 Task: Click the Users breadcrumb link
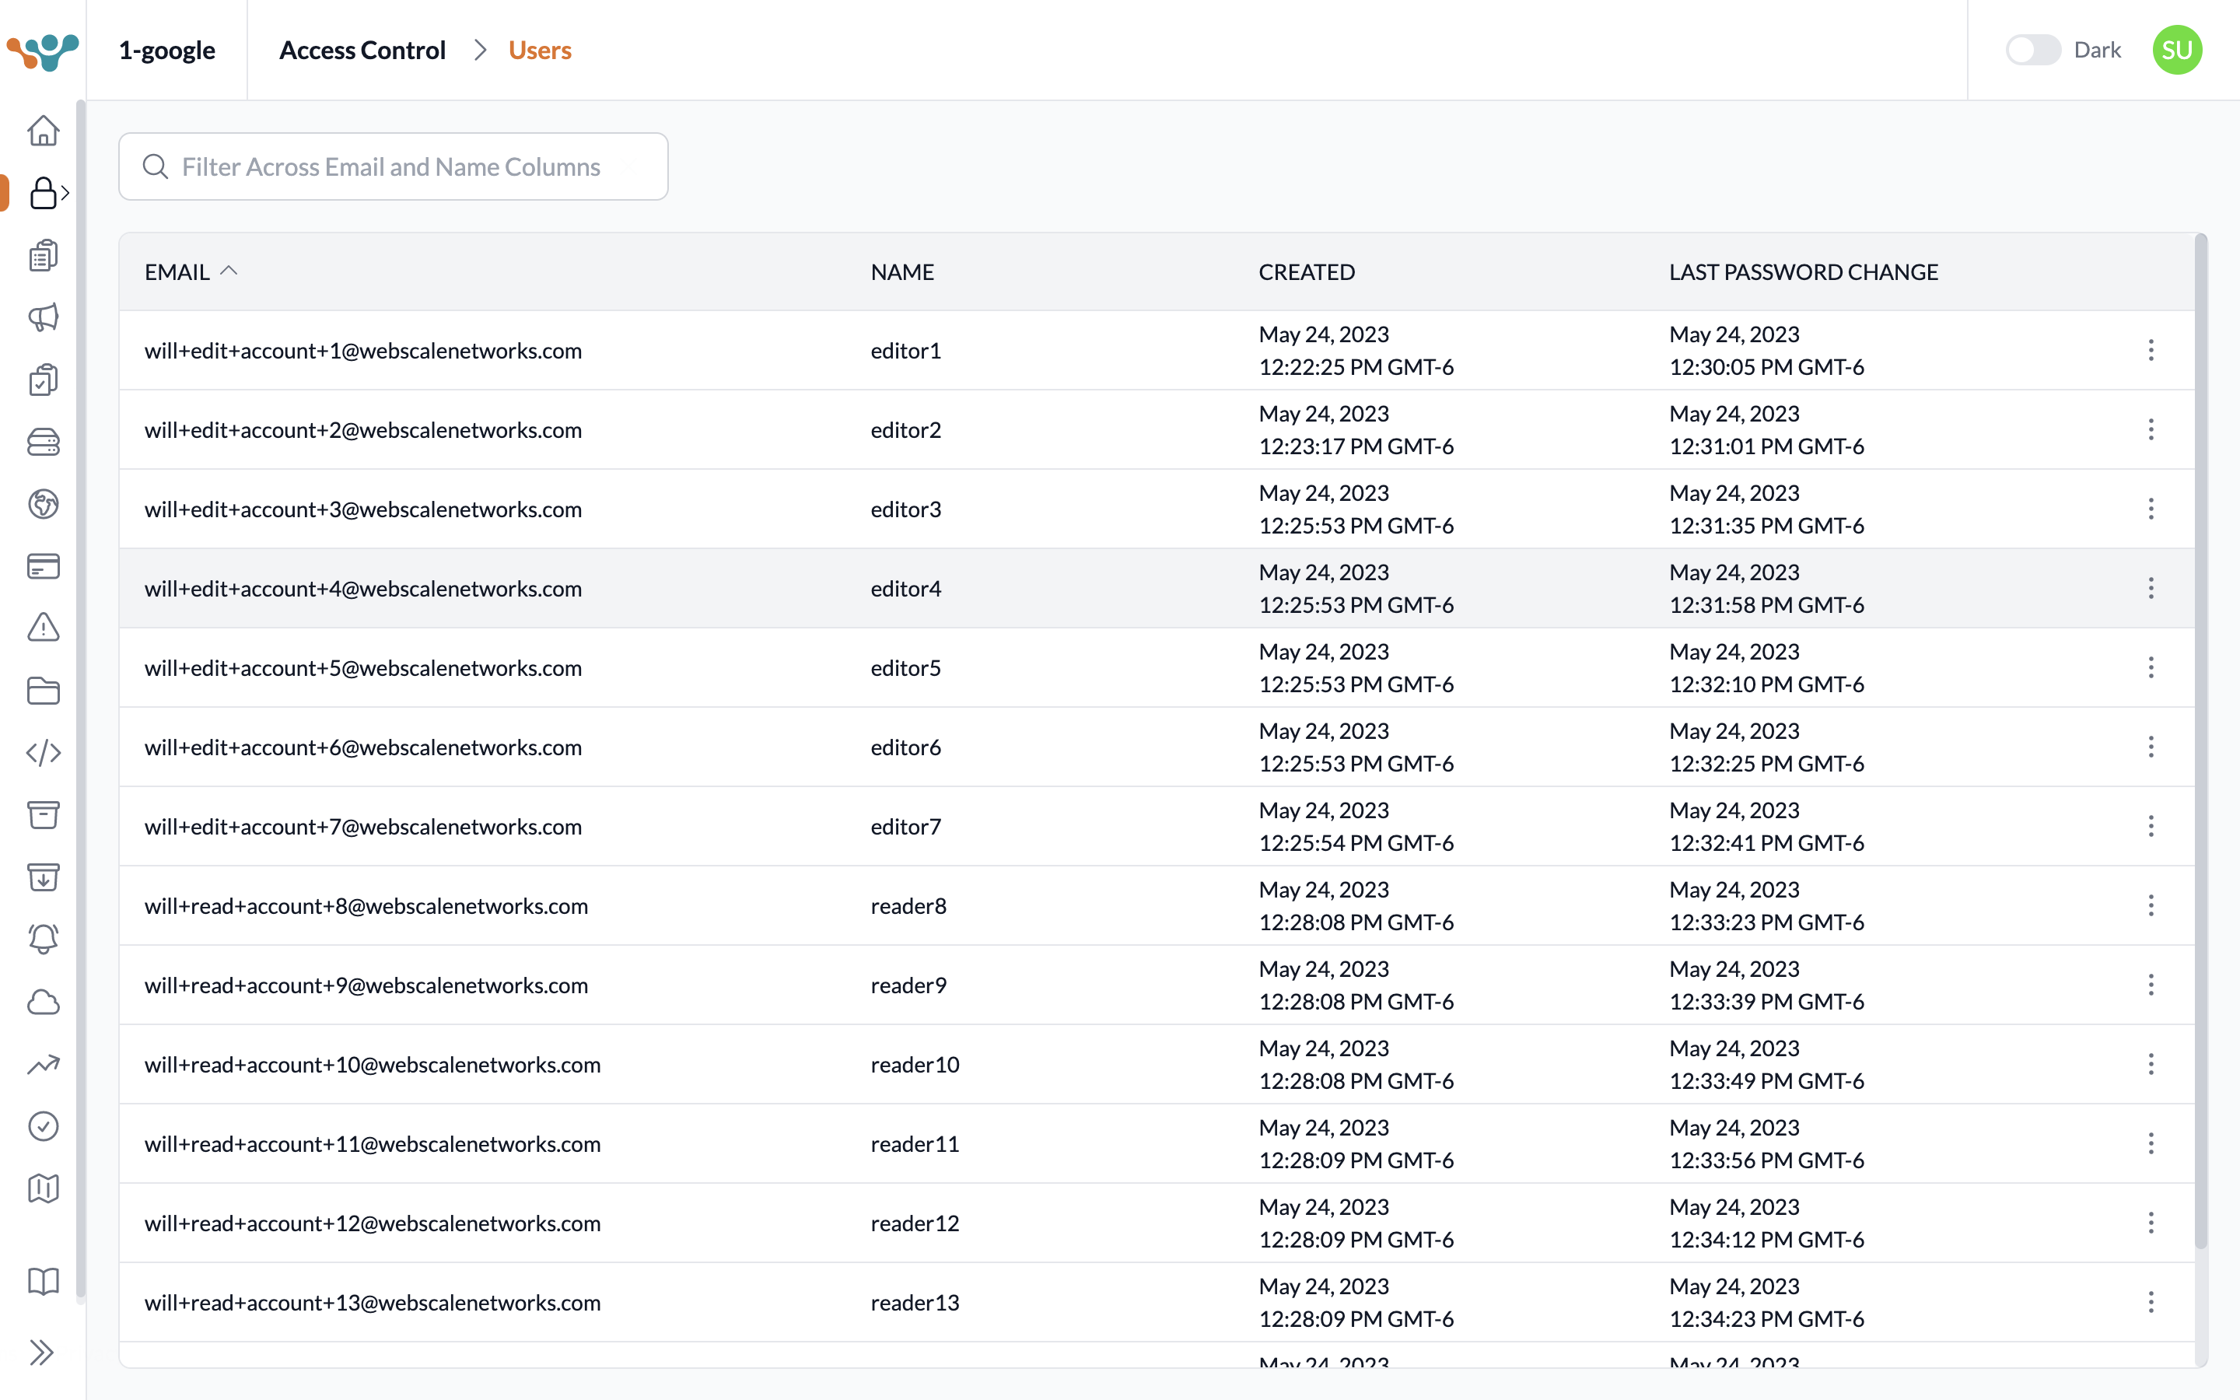(x=540, y=50)
